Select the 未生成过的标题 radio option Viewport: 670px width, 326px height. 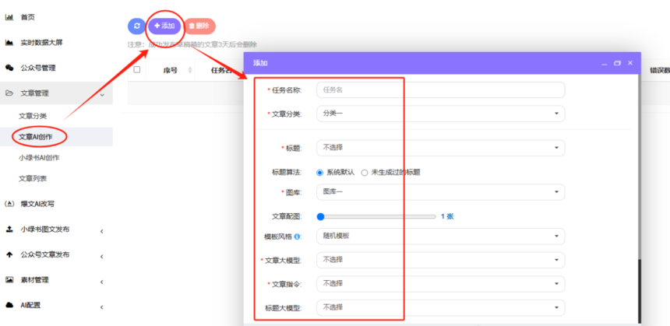[364, 172]
